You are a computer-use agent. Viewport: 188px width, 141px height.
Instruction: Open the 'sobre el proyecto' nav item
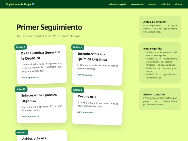118,4
